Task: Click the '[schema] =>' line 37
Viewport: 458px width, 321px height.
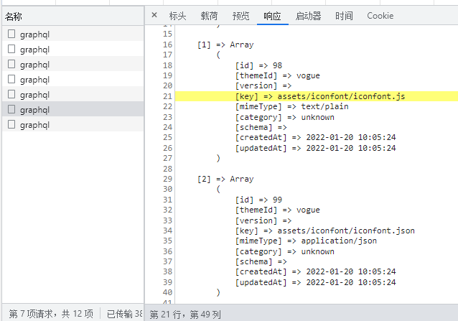Action: tap(261, 262)
